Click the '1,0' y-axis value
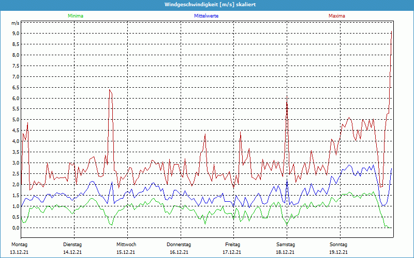 click(16, 206)
